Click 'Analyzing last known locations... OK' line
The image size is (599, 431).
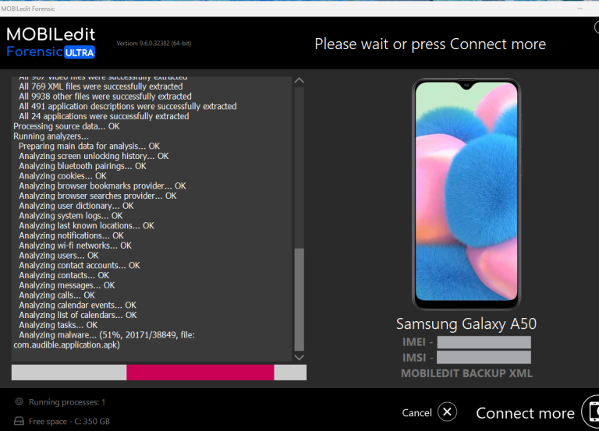click(x=87, y=226)
